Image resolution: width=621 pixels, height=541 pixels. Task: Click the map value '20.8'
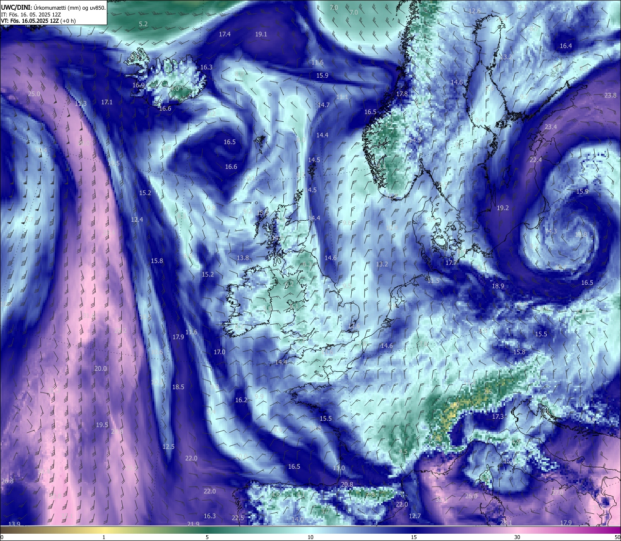tap(347, 485)
